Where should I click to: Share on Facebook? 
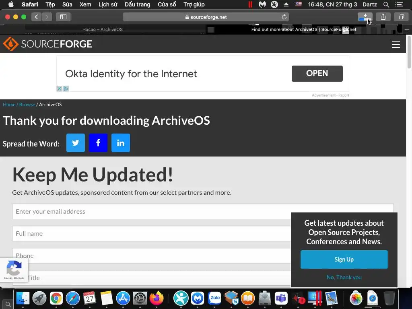click(x=98, y=143)
